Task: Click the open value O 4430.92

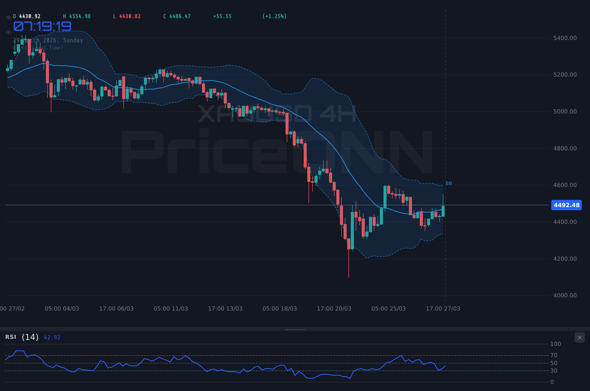Action: pyautogui.click(x=27, y=16)
